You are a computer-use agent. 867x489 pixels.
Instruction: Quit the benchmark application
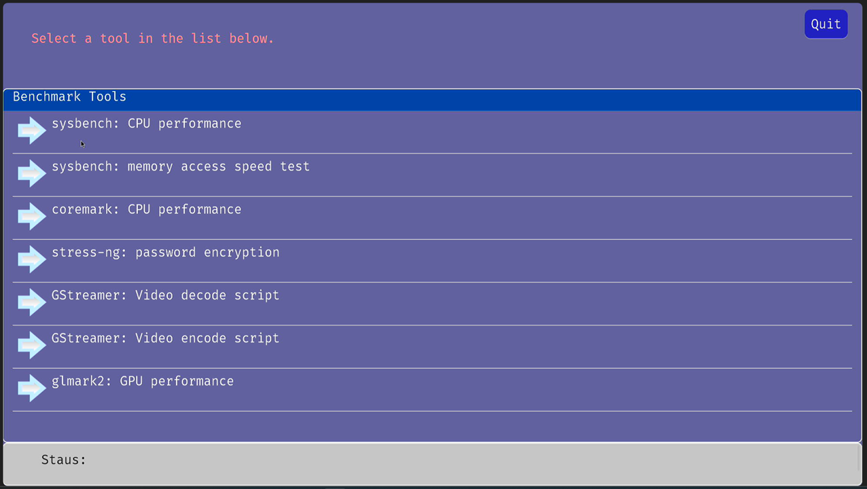[826, 24]
